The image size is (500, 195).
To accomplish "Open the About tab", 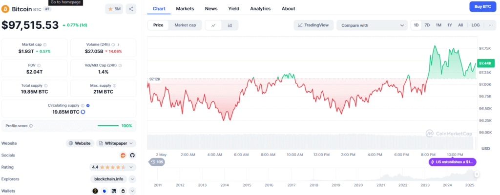I will (x=288, y=9).
